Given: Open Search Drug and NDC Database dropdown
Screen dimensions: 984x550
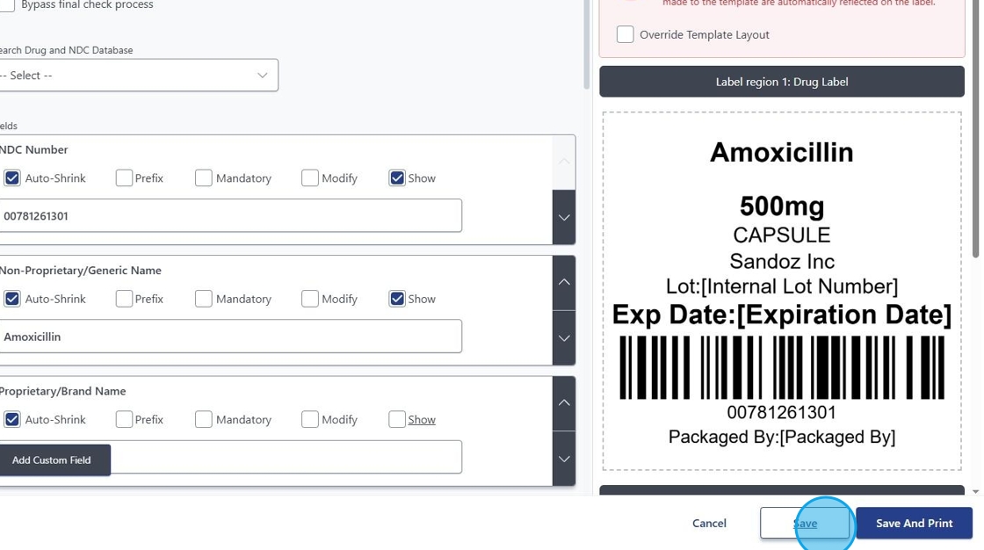Looking at the screenshot, I should pos(138,76).
